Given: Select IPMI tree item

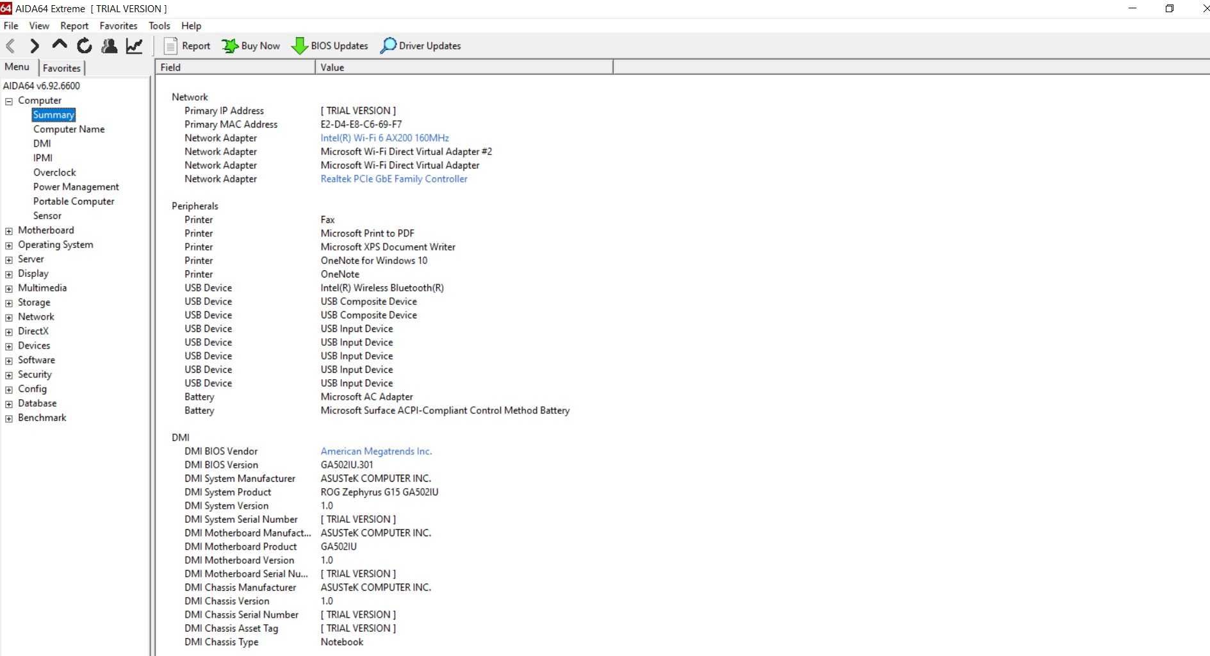Looking at the screenshot, I should [x=43, y=158].
